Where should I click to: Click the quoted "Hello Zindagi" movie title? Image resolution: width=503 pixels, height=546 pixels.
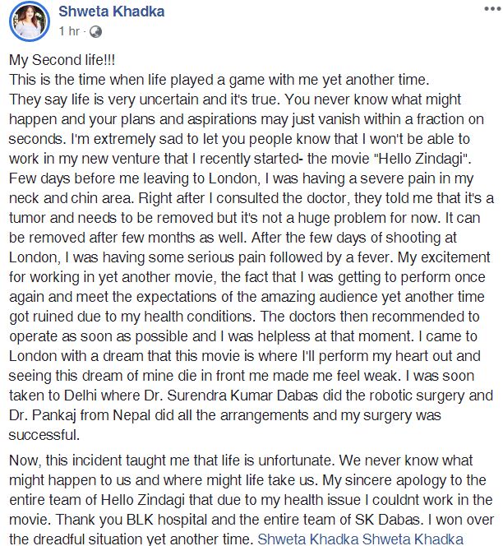(x=422, y=159)
